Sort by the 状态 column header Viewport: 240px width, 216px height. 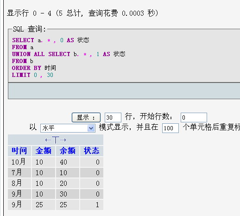(92, 151)
